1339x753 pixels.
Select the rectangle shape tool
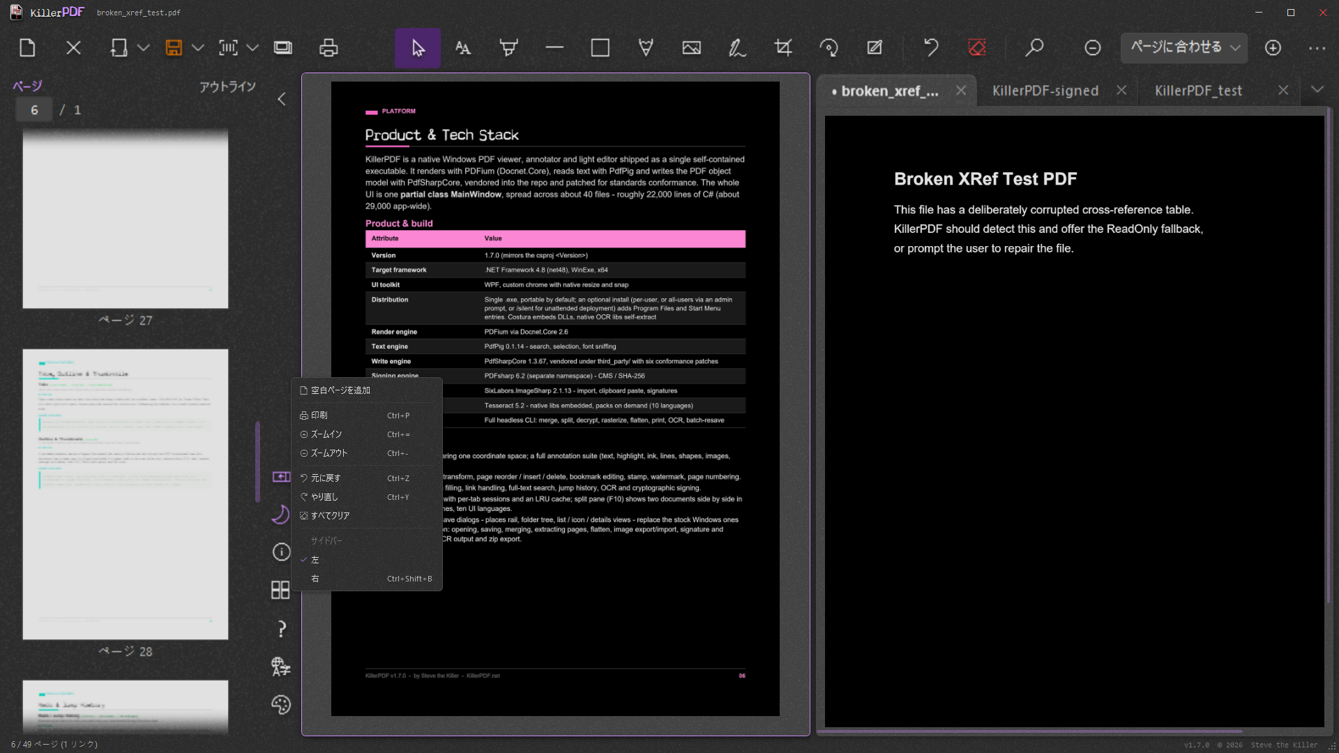(x=600, y=48)
